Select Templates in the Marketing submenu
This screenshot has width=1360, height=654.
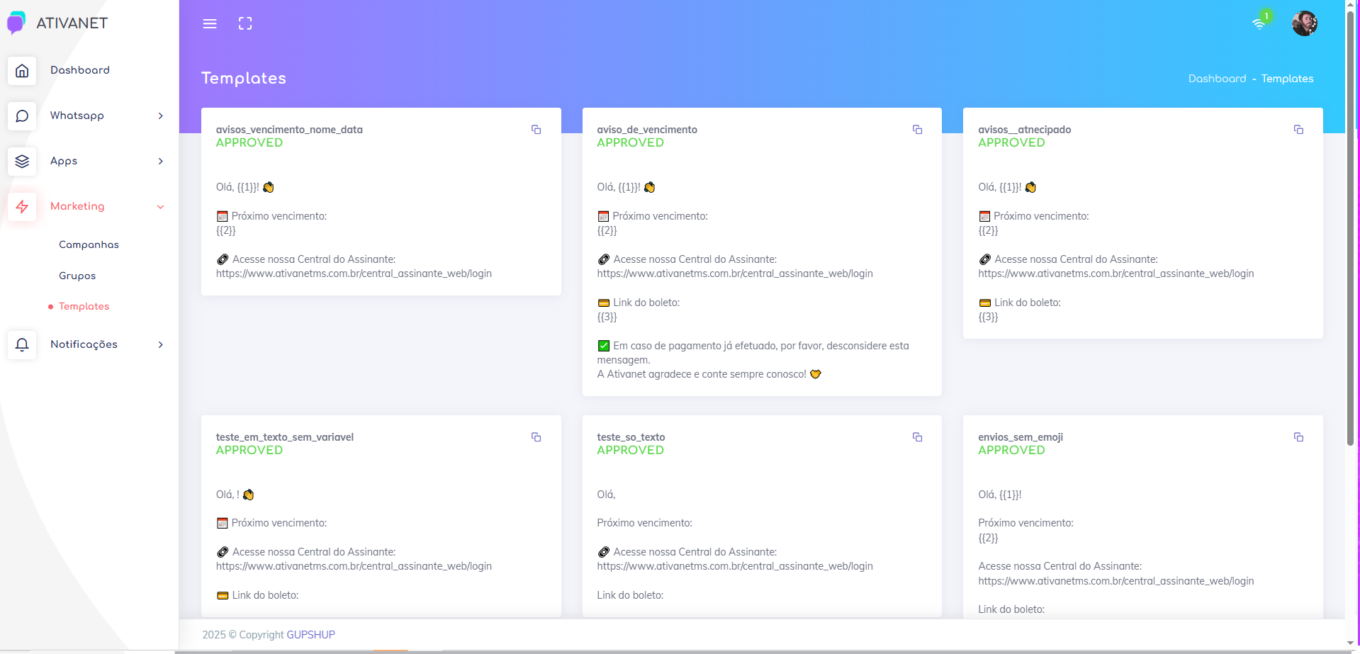(x=84, y=306)
